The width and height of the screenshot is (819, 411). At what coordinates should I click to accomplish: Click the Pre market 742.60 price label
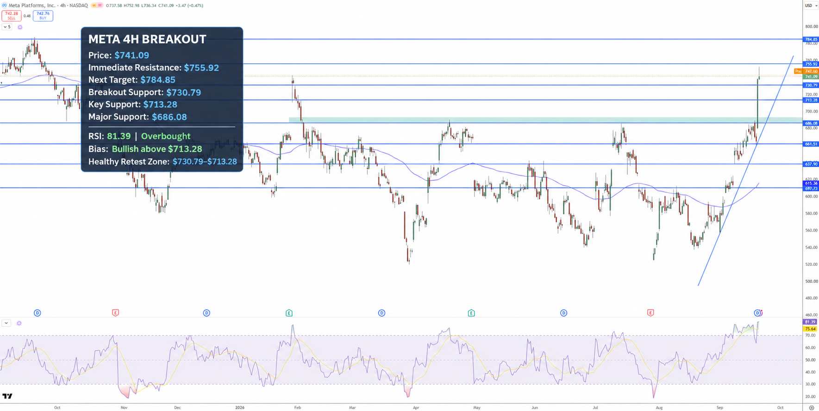806,71
